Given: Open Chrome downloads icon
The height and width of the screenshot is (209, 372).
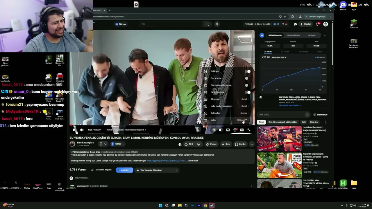Looking at the screenshot, I should coord(300,17).
